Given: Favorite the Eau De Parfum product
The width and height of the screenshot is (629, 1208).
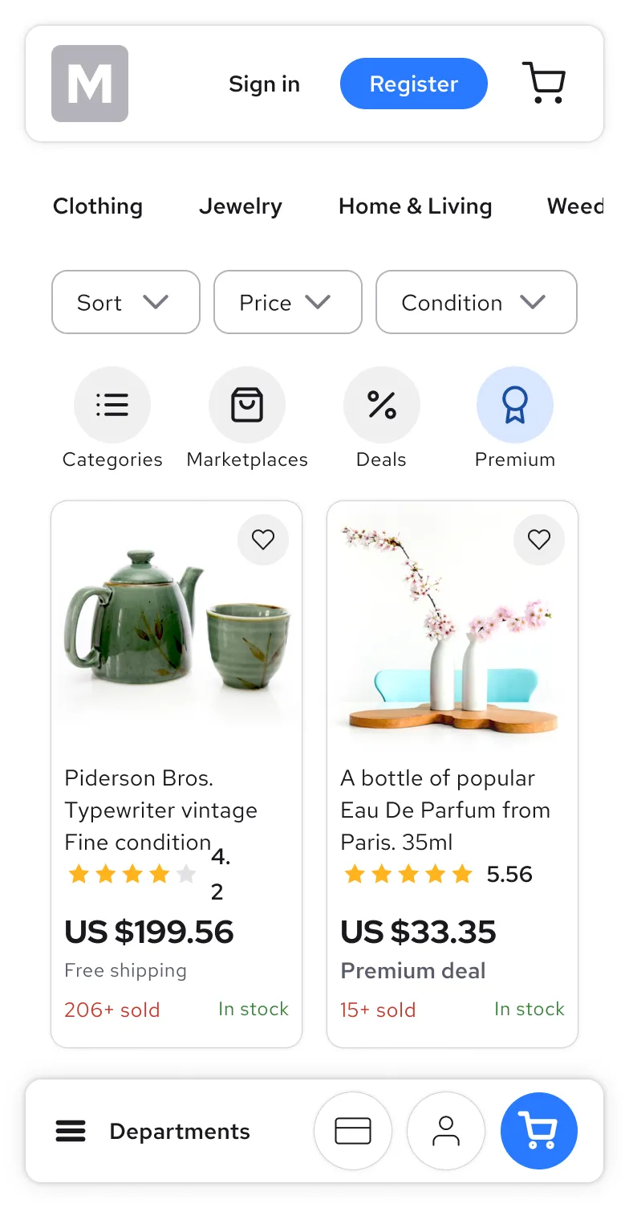Looking at the screenshot, I should pos(539,540).
